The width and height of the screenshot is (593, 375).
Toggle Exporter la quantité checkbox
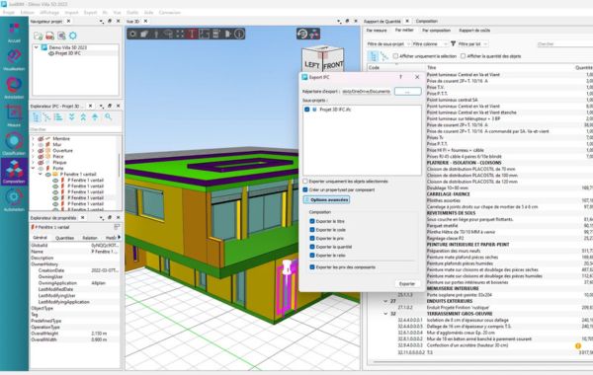point(312,247)
